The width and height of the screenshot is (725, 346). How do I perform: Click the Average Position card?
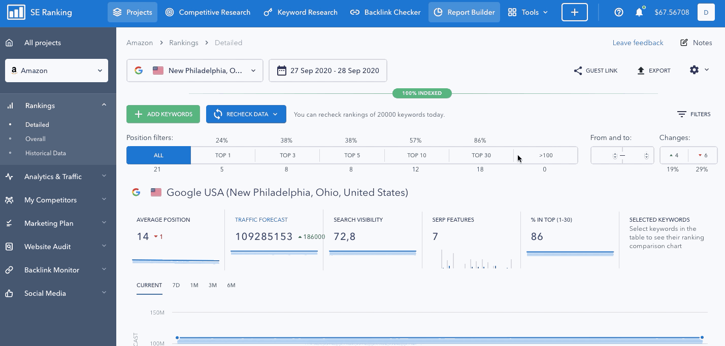click(x=176, y=240)
